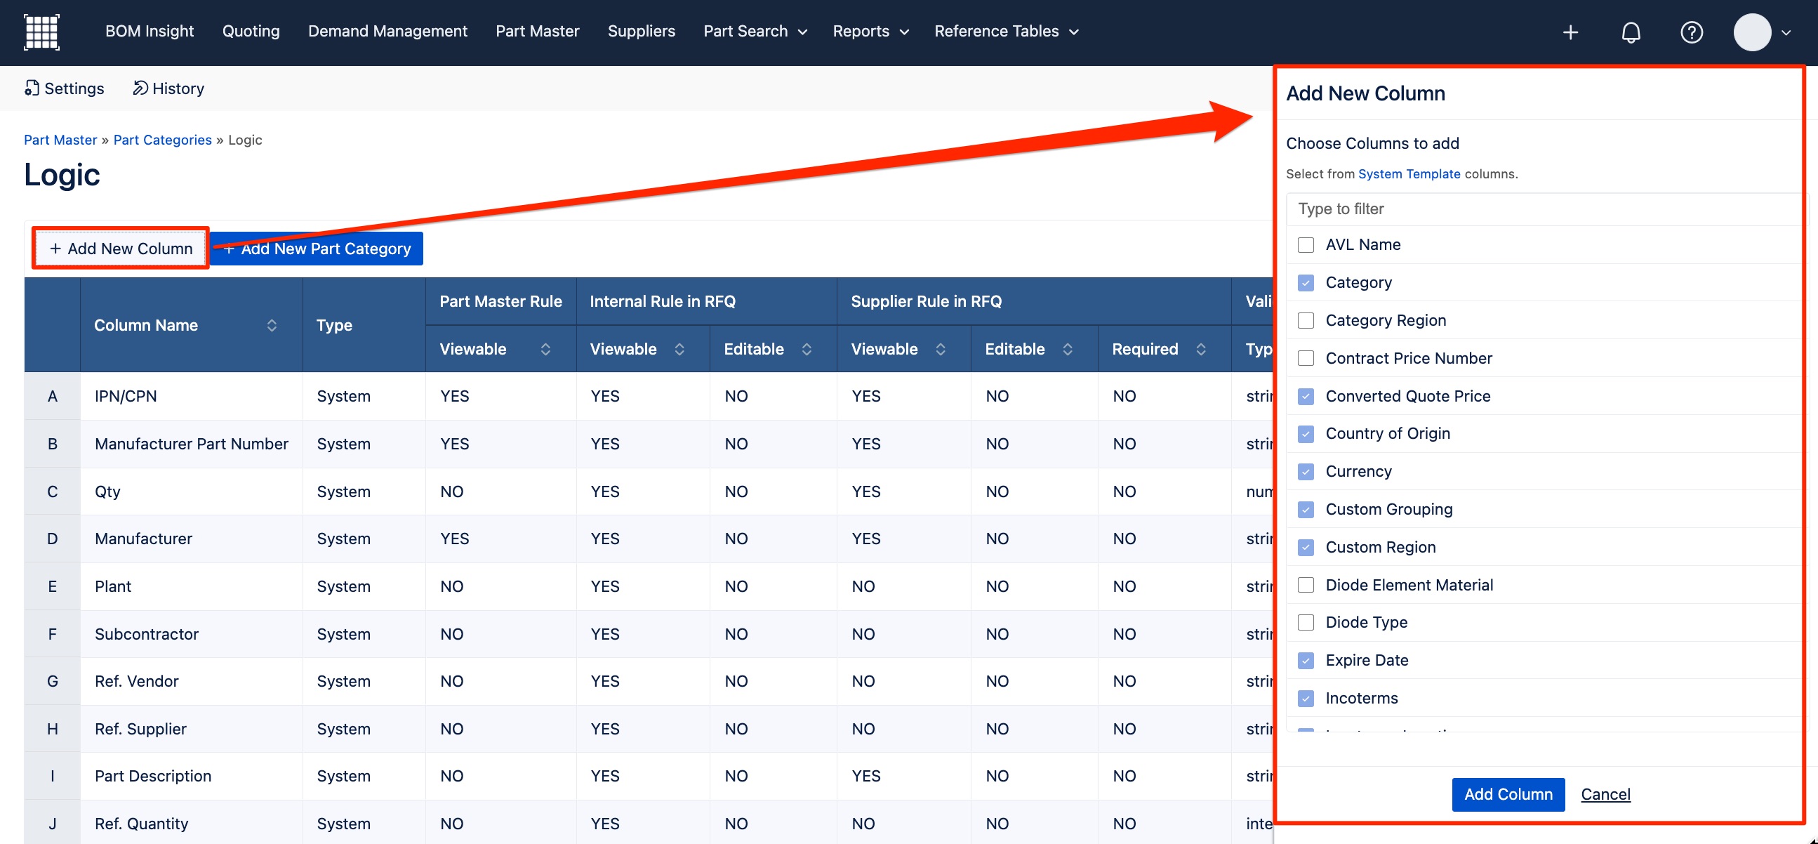The image size is (1818, 844).
Task: Switch to the Settings tab
Action: pos(64,89)
